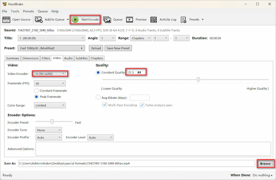Image resolution: width=276 pixels, height=180 pixels.
Task: Click the Browse button
Action: (265, 163)
